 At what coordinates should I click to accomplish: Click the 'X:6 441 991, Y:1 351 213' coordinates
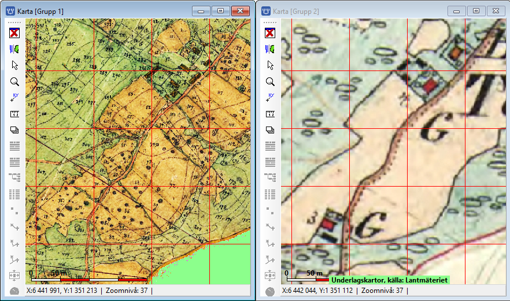(x=62, y=290)
